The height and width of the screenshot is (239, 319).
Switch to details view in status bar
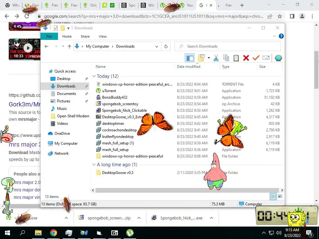[x=273, y=196]
